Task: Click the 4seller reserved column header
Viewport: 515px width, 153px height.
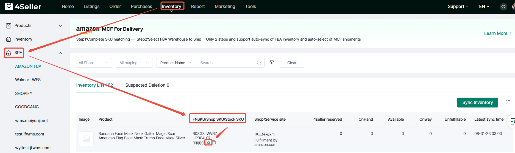Action: 328,119
